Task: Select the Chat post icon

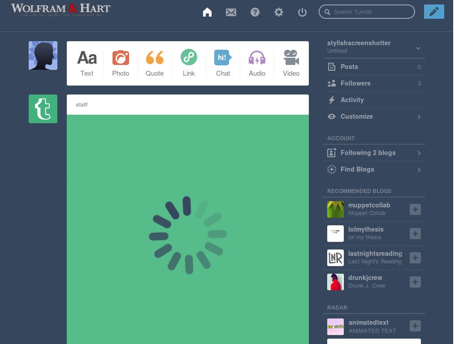Action: pos(223,57)
